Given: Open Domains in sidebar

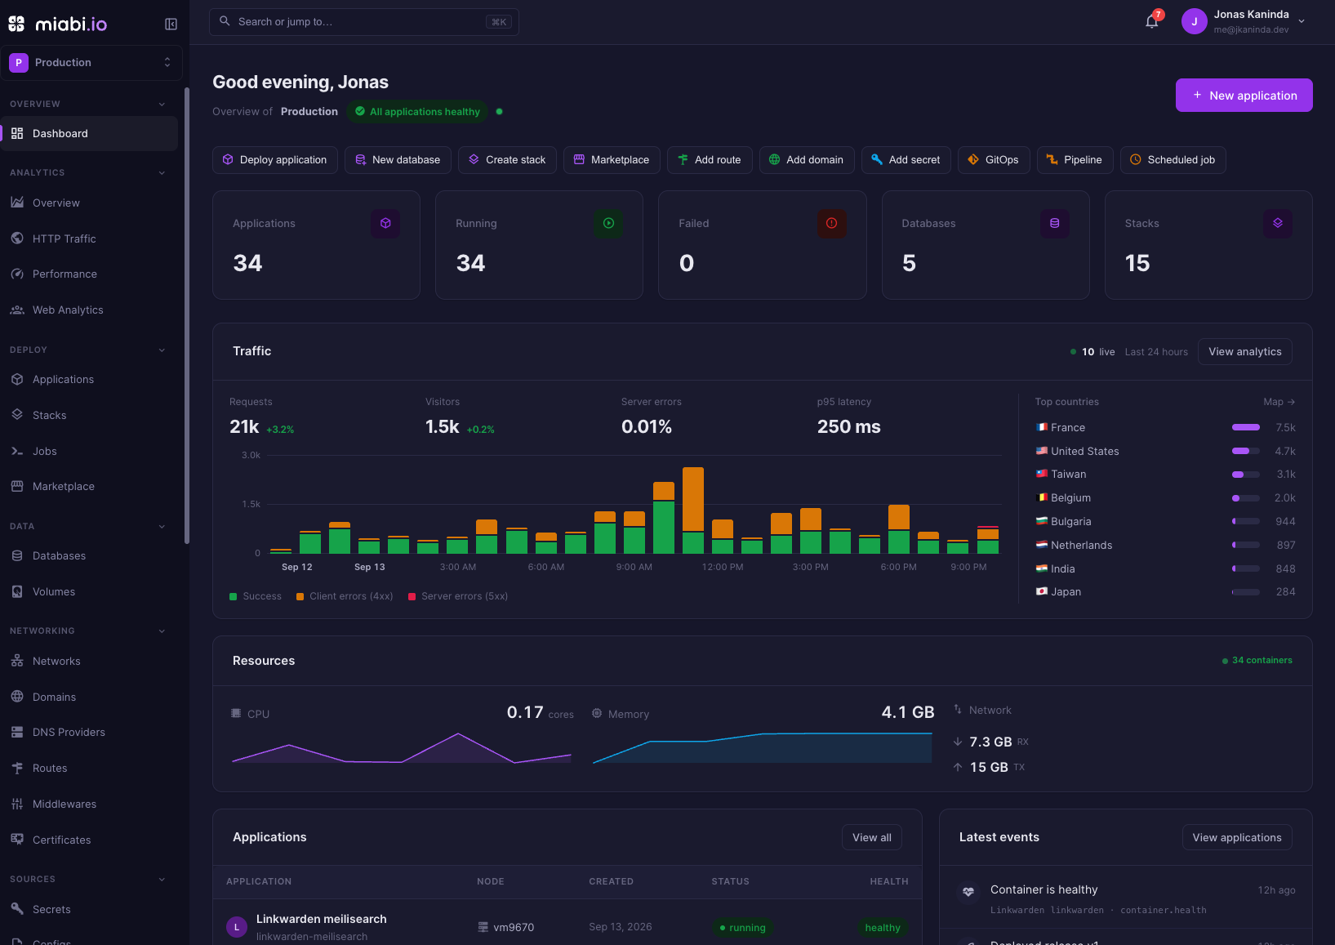Looking at the screenshot, I should [x=90, y=698].
